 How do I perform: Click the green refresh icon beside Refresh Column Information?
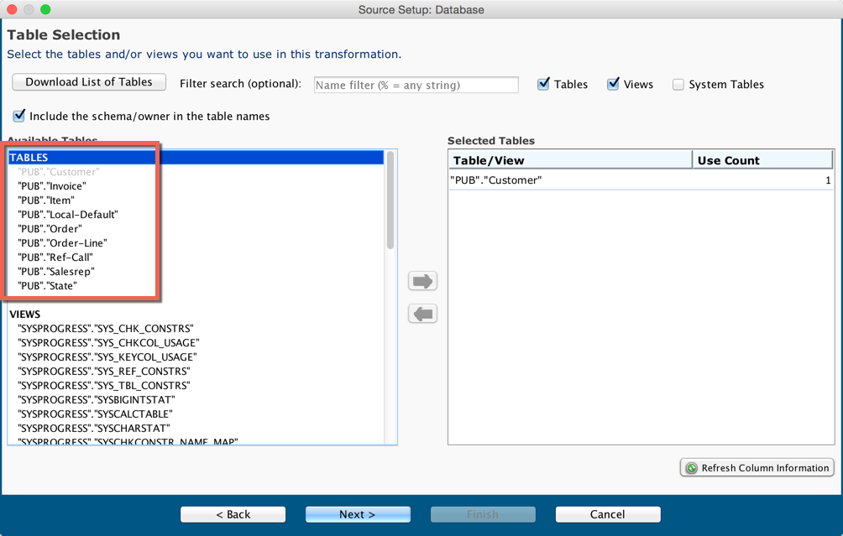click(x=690, y=467)
